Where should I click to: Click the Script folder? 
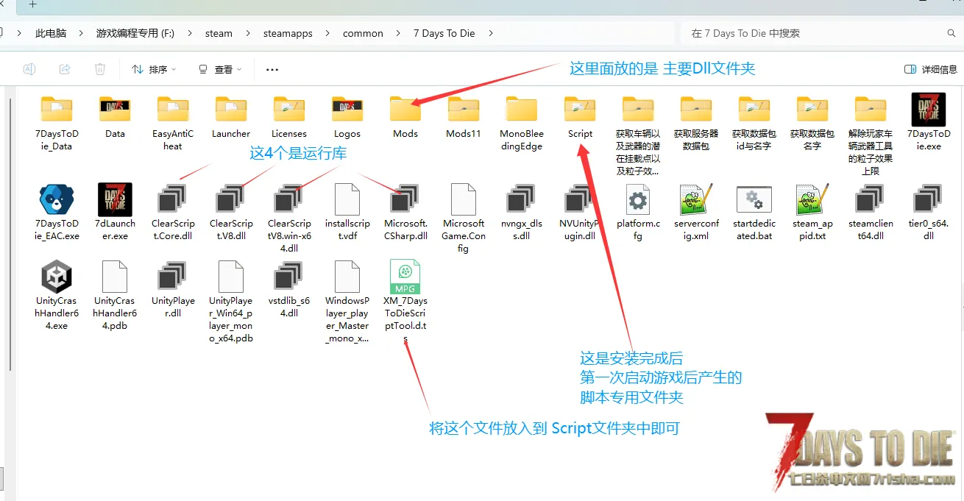tap(580, 110)
